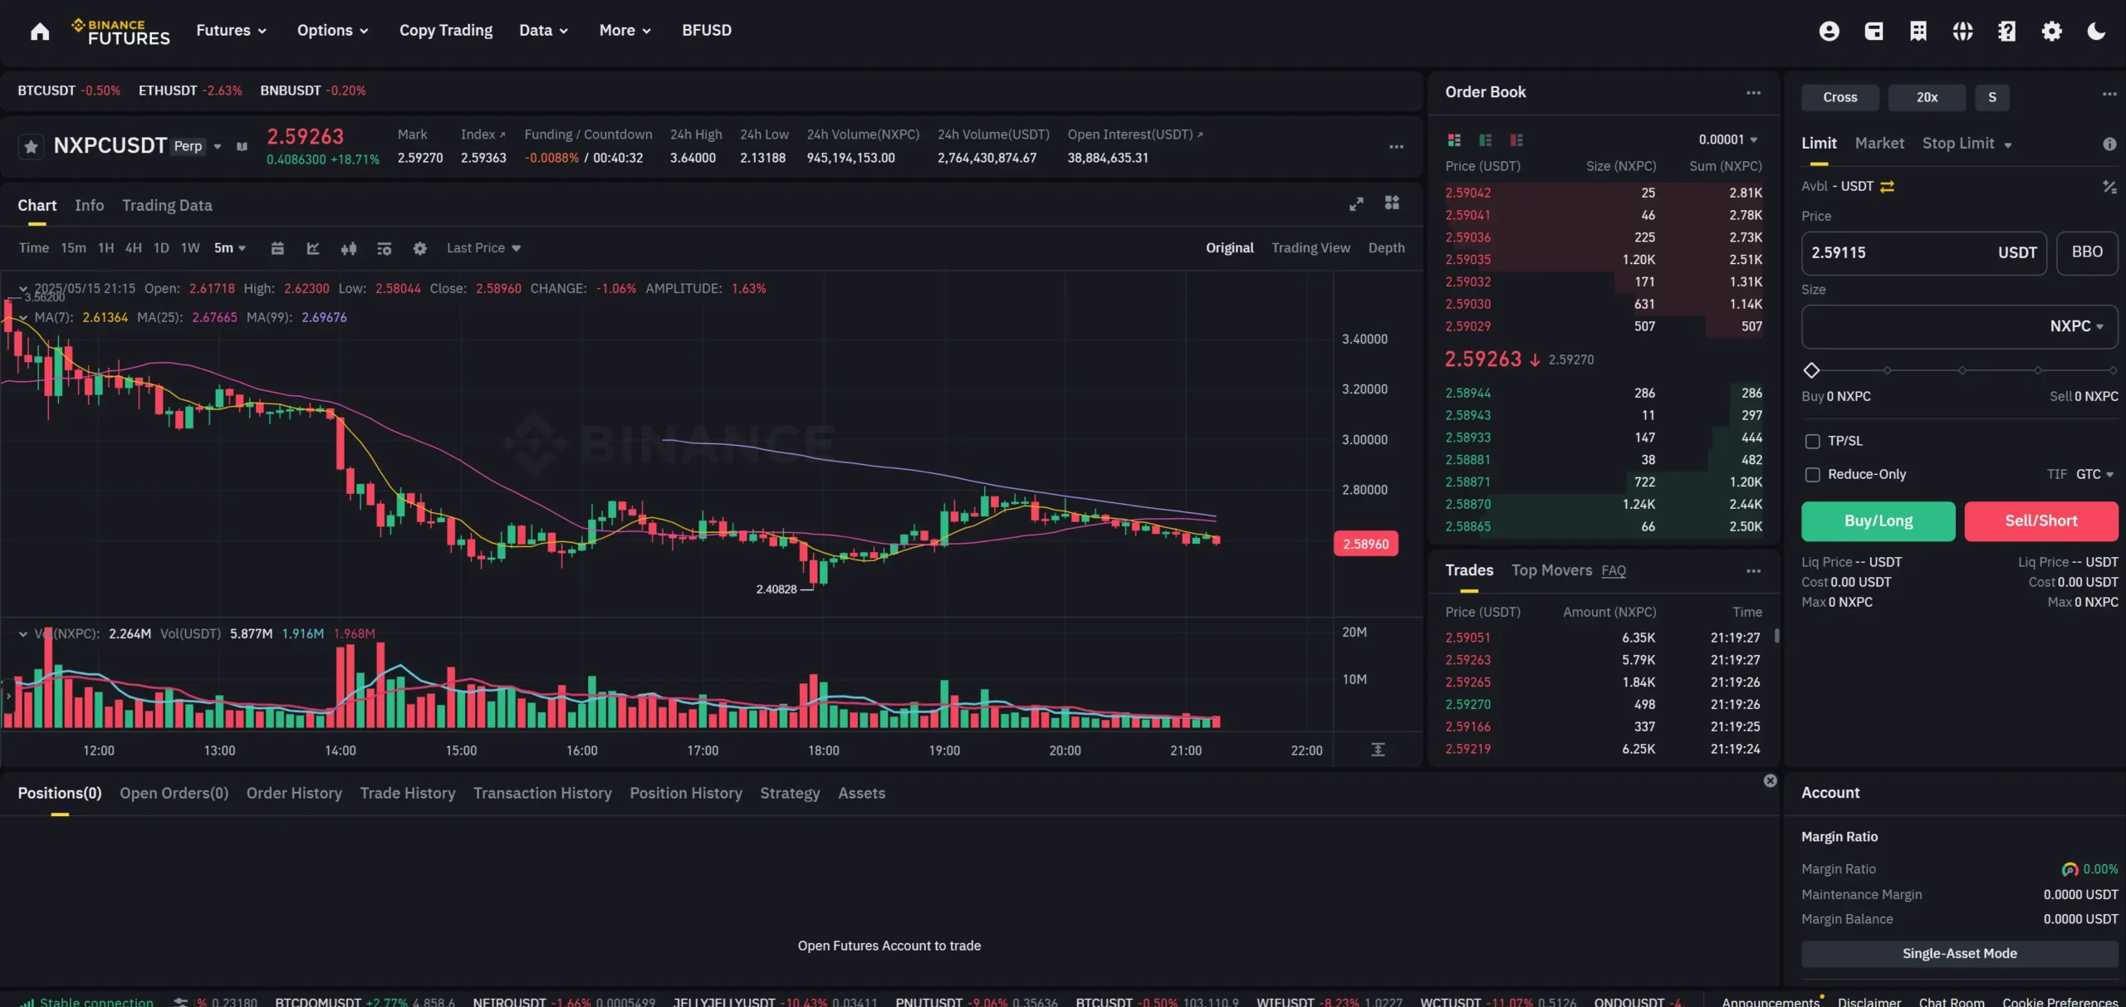Switch to the Trading Data tab
The height and width of the screenshot is (1007, 2126).
(167, 205)
